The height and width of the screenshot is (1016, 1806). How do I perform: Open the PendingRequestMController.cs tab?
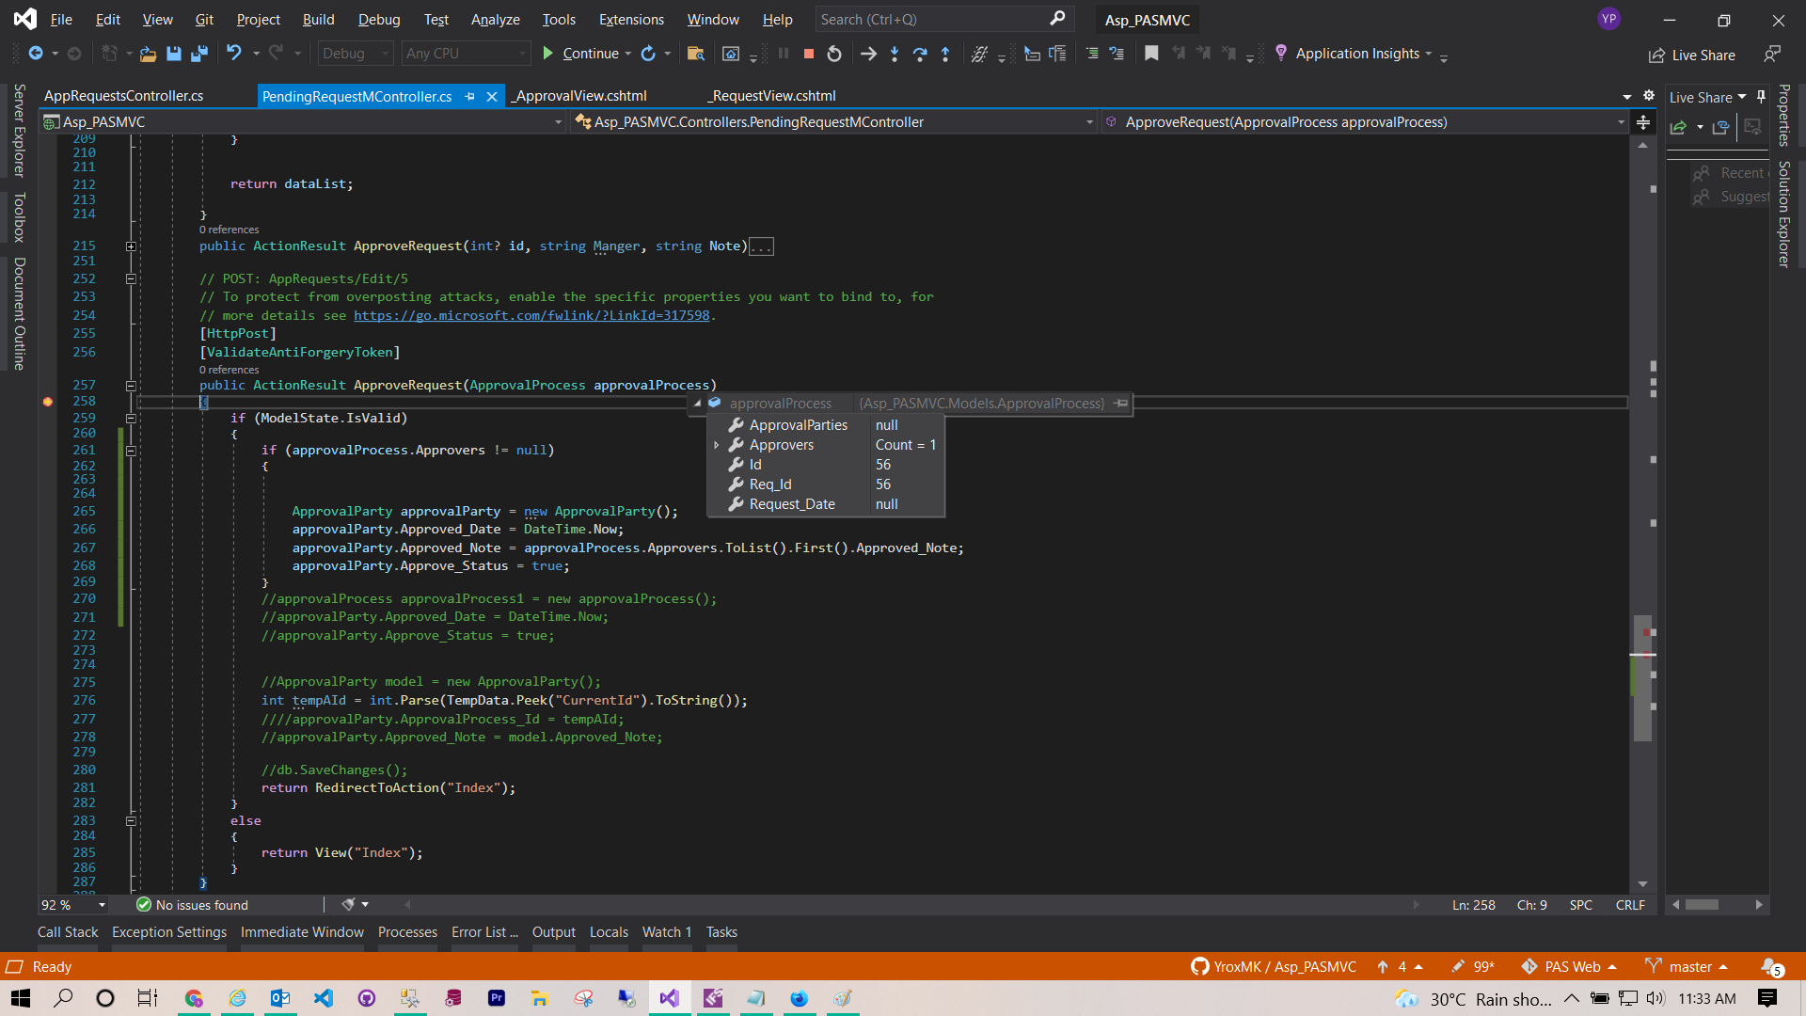357,96
